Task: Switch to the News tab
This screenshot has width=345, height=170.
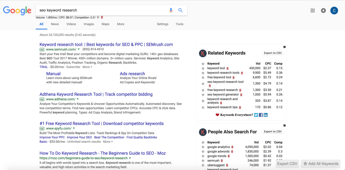Action: pos(55,24)
